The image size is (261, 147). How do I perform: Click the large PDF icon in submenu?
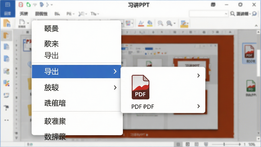pyautogui.click(x=140, y=87)
